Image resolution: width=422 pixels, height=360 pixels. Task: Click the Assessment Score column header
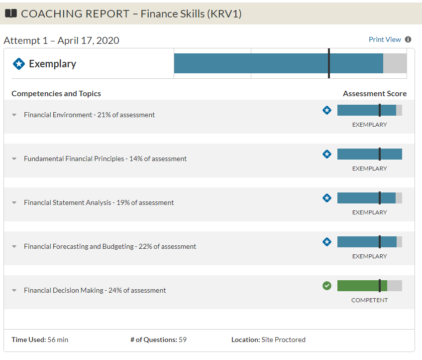(375, 93)
